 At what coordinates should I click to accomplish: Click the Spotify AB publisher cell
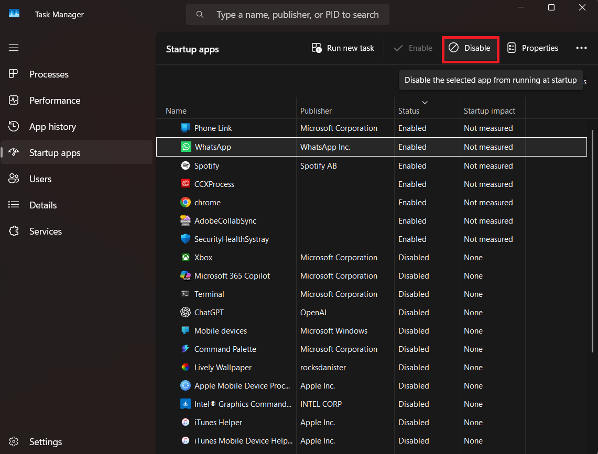(x=319, y=166)
